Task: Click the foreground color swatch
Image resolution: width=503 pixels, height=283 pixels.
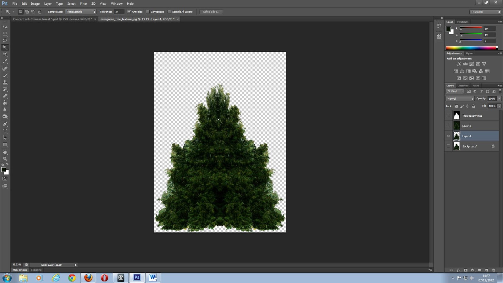Action: tap(4, 169)
